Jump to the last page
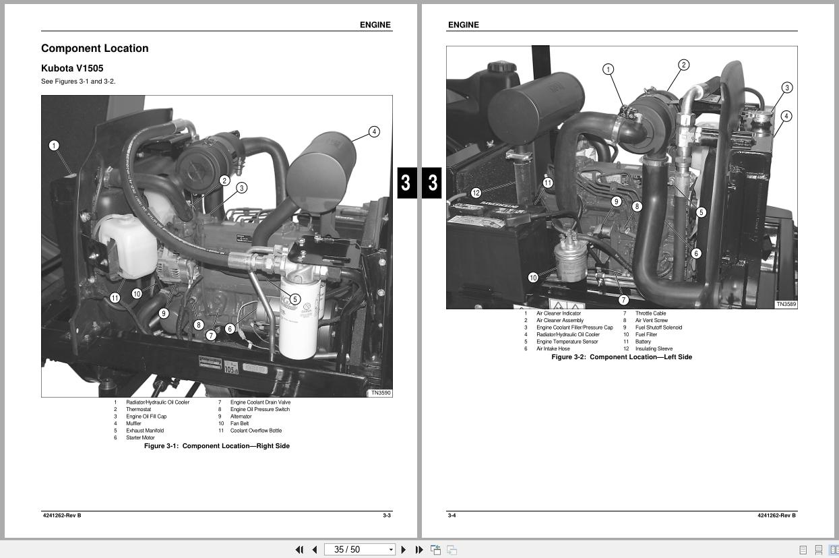The image size is (839, 558). [419, 550]
